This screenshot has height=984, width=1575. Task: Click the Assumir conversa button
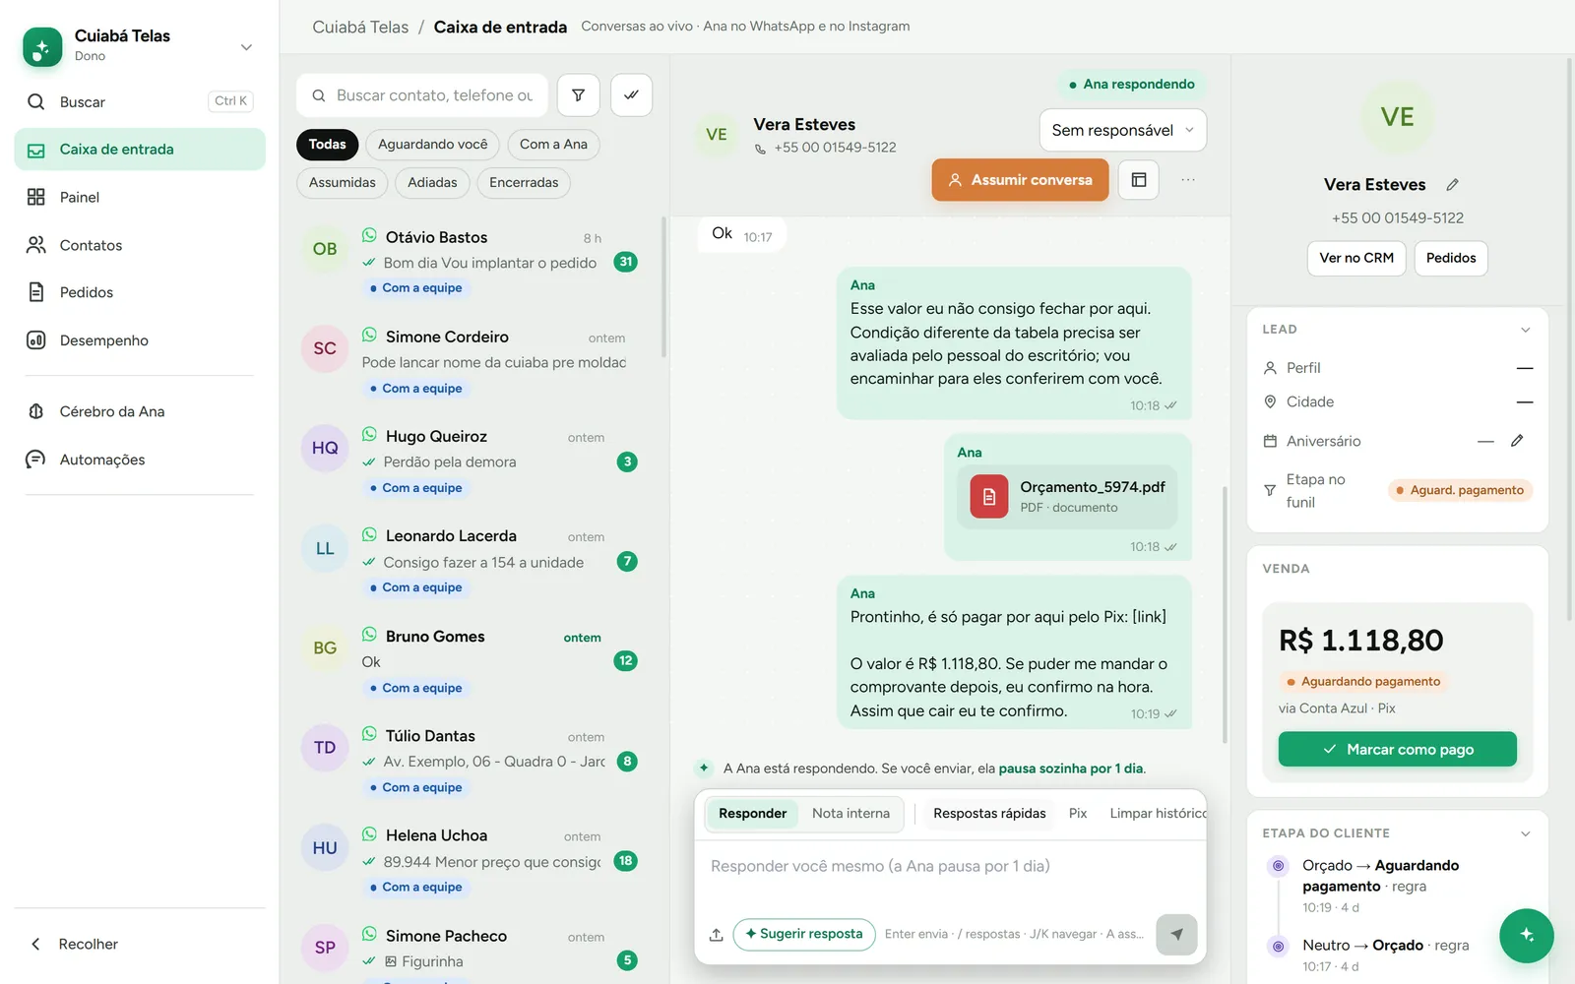tap(1020, 180)
